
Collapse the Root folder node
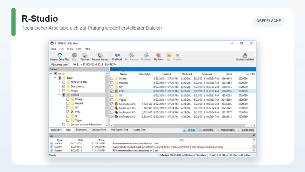(x=55, y=78)
